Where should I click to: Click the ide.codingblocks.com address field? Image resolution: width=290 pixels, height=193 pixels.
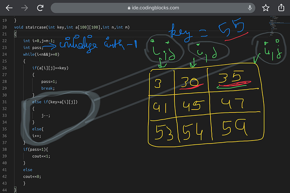point(153,8)
